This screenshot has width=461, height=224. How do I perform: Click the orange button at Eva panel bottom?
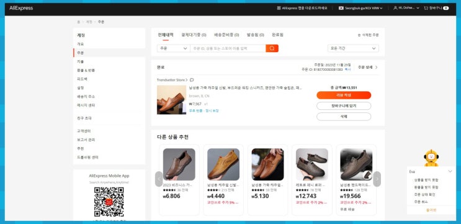(431, 210)
